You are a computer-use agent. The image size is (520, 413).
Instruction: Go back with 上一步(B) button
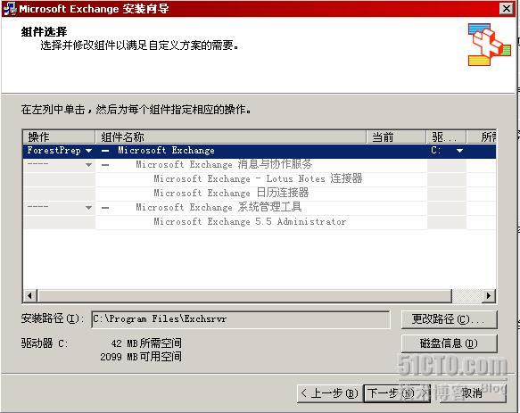[330, 393]
